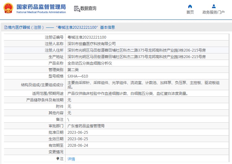Select 广东省药品监督管理局 value
Viewport: 232px width, 164px height.
tap(86, 126)
